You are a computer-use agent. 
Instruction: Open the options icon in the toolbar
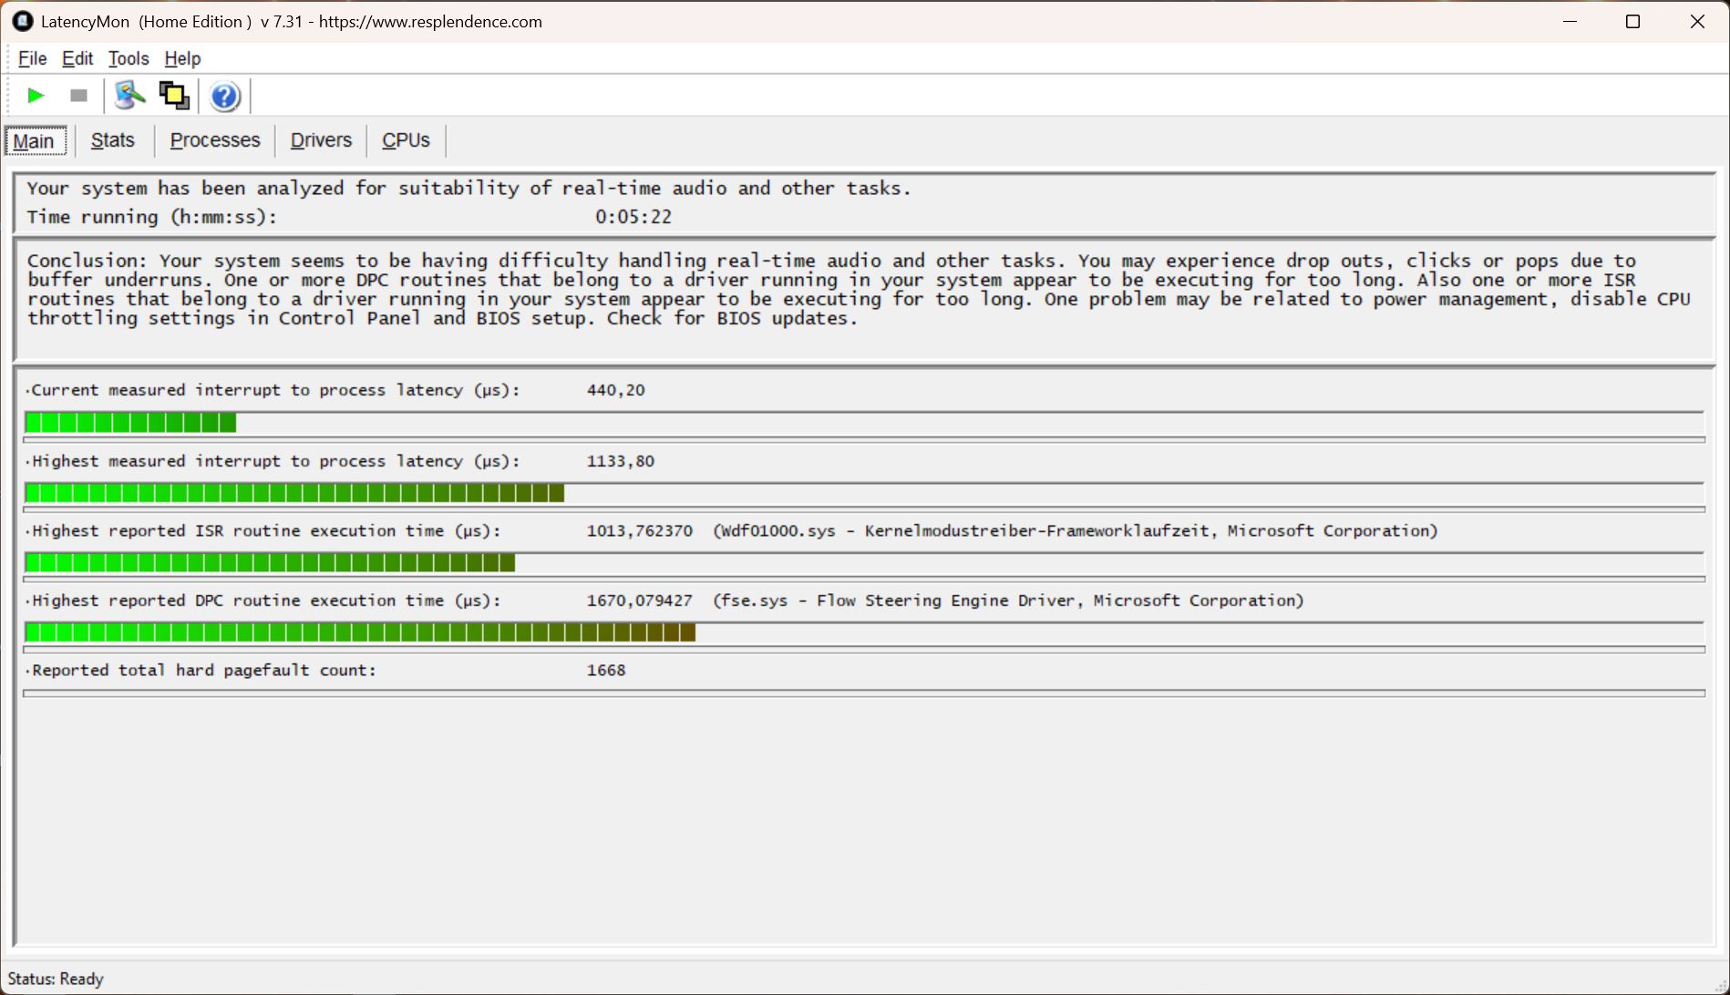(x=130, y=96)
